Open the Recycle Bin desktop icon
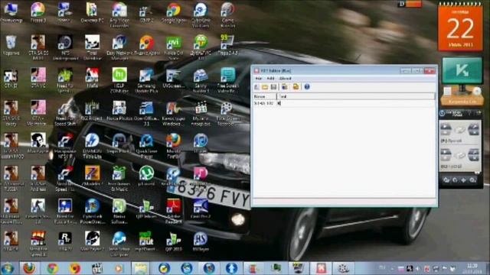The height and width of the screenshot is (275, 490). point(11,46)
